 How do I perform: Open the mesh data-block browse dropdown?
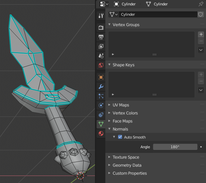[x=113, y=14]
